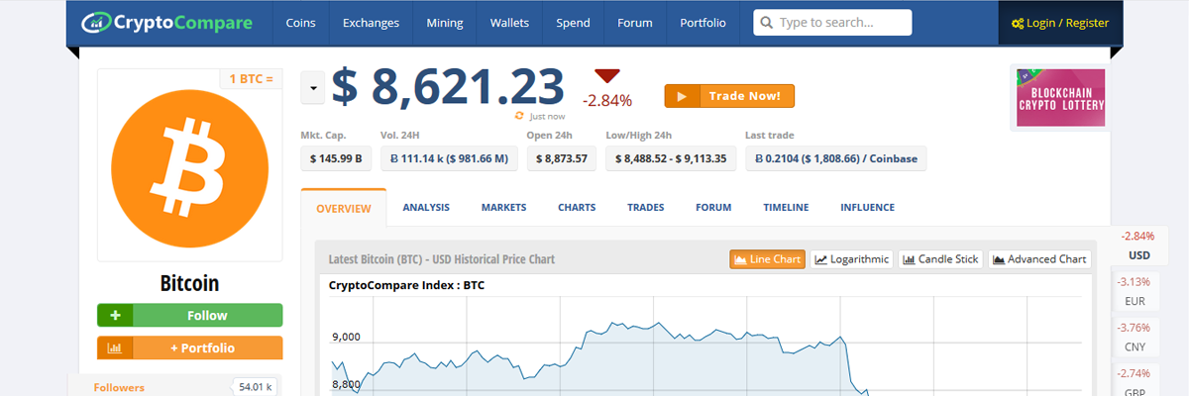Open the Portfolio menu in the navbar
1189x396 pixels.
click(703, 23)
